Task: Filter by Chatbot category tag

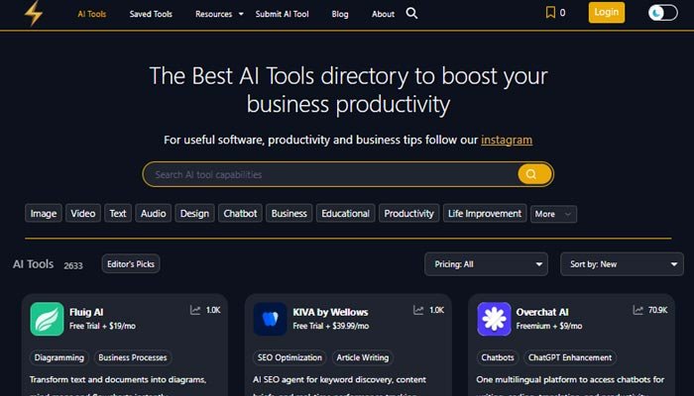Action: [x=240, y=213]
